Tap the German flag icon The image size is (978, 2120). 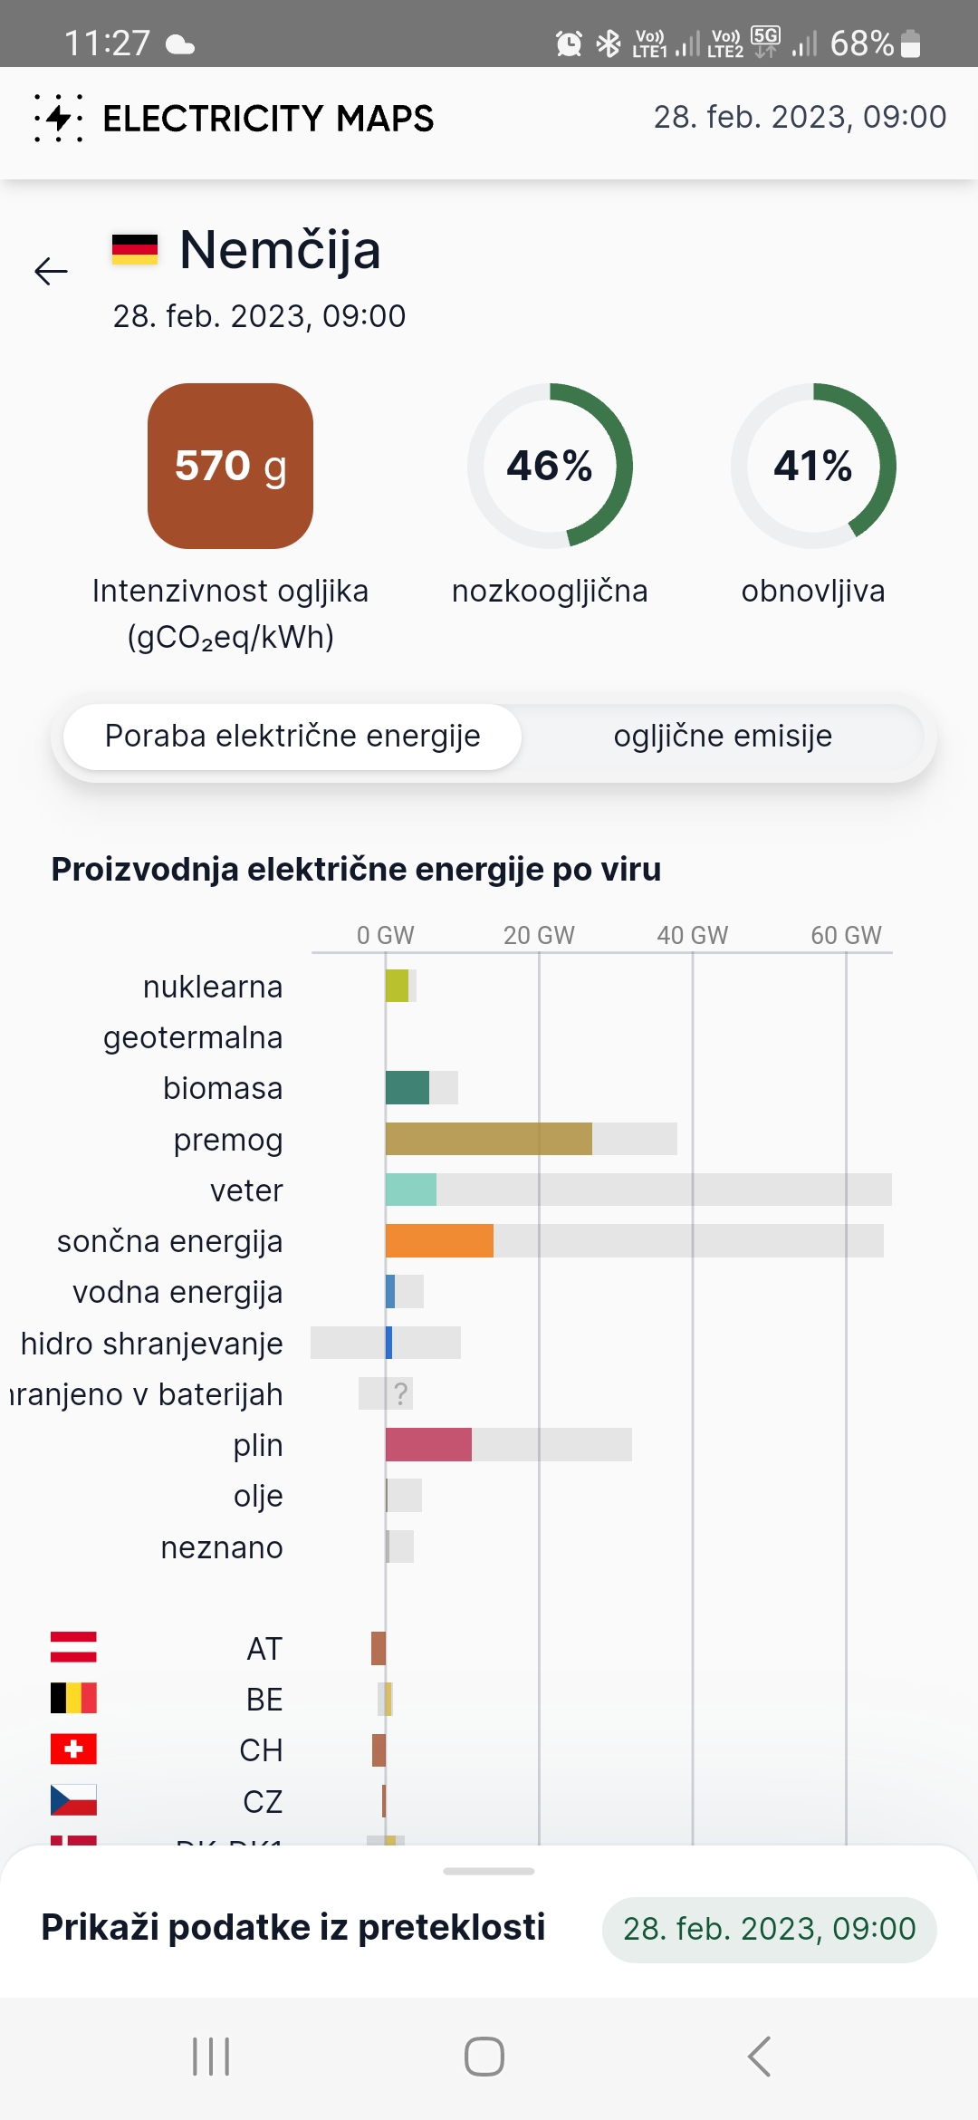coord(135,249)
